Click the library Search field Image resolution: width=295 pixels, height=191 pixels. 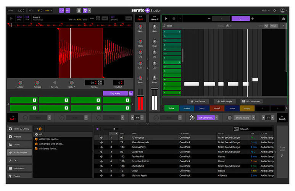click(255, 129)
